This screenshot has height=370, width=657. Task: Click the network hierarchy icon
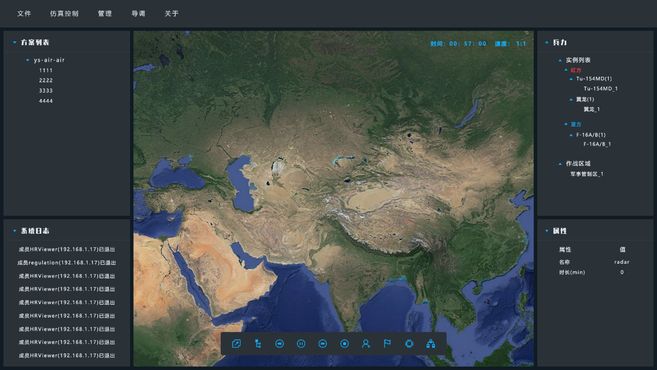431,344
